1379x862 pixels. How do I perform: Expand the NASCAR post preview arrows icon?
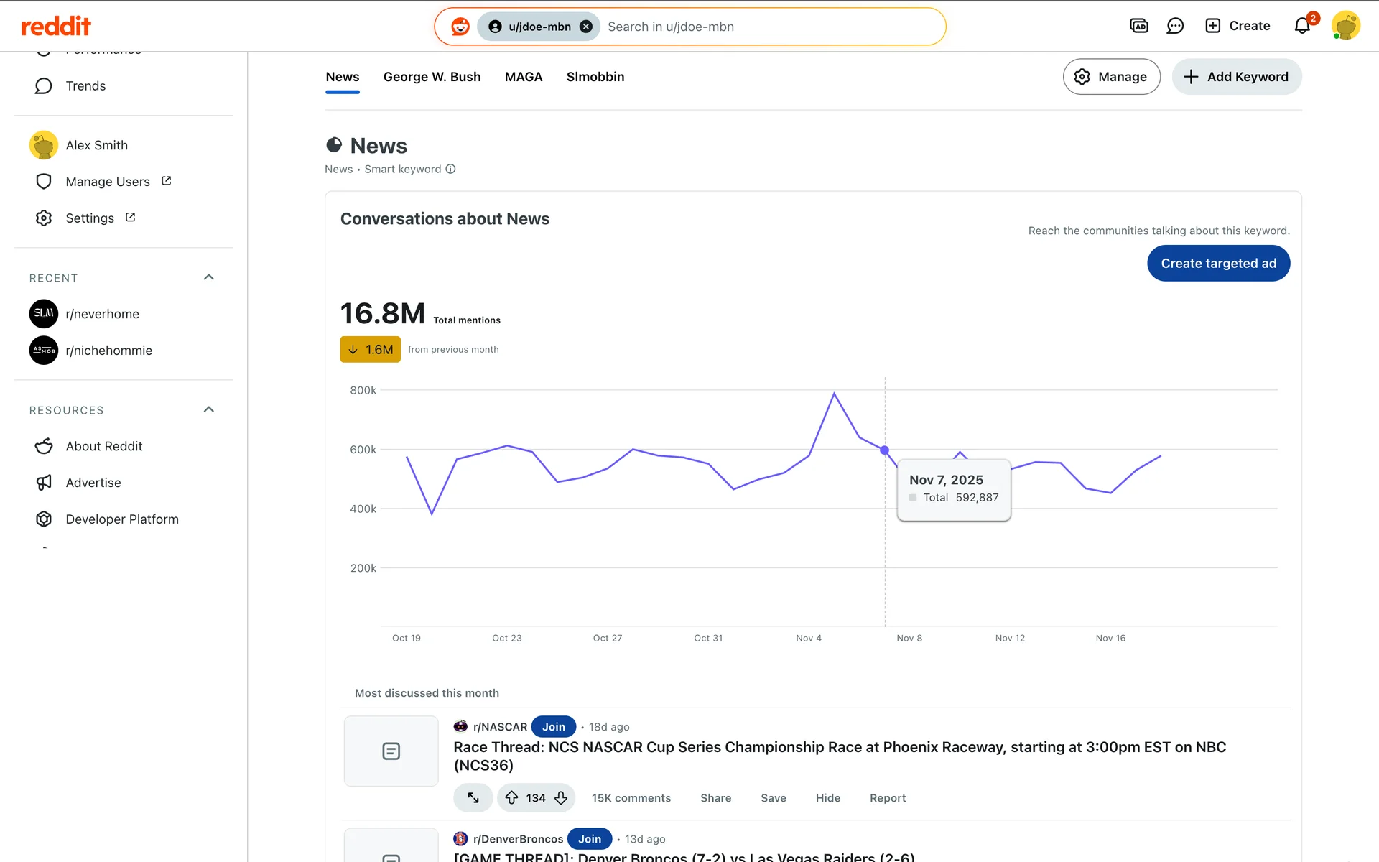pyautogui.click(x=473, y=797)
